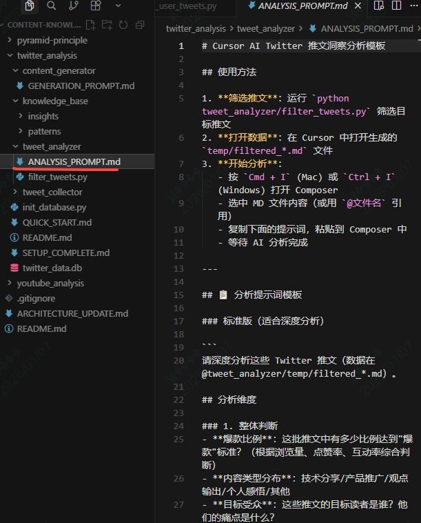421x523 pixels.
Task: Collapse the content_generator folder
Action: (59, 70)
